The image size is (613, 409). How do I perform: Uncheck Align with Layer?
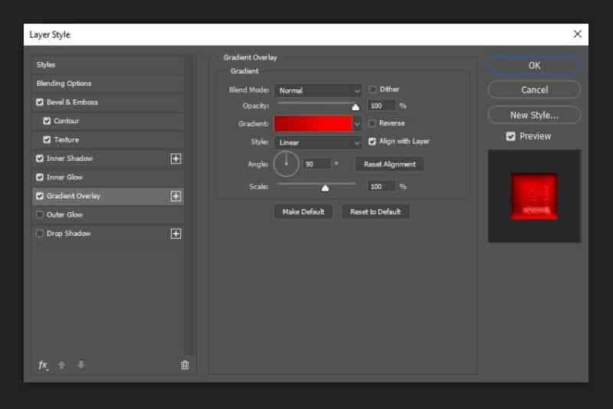coord(372,142)
